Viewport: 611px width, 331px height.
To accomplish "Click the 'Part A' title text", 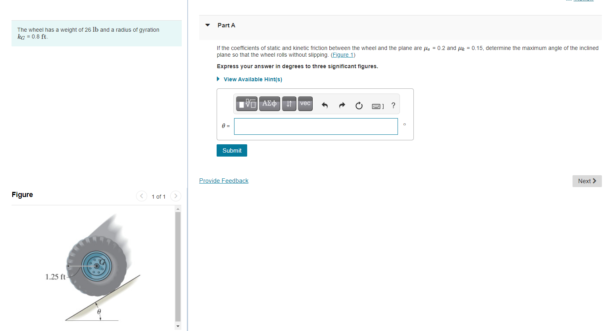I will [226, 25].
